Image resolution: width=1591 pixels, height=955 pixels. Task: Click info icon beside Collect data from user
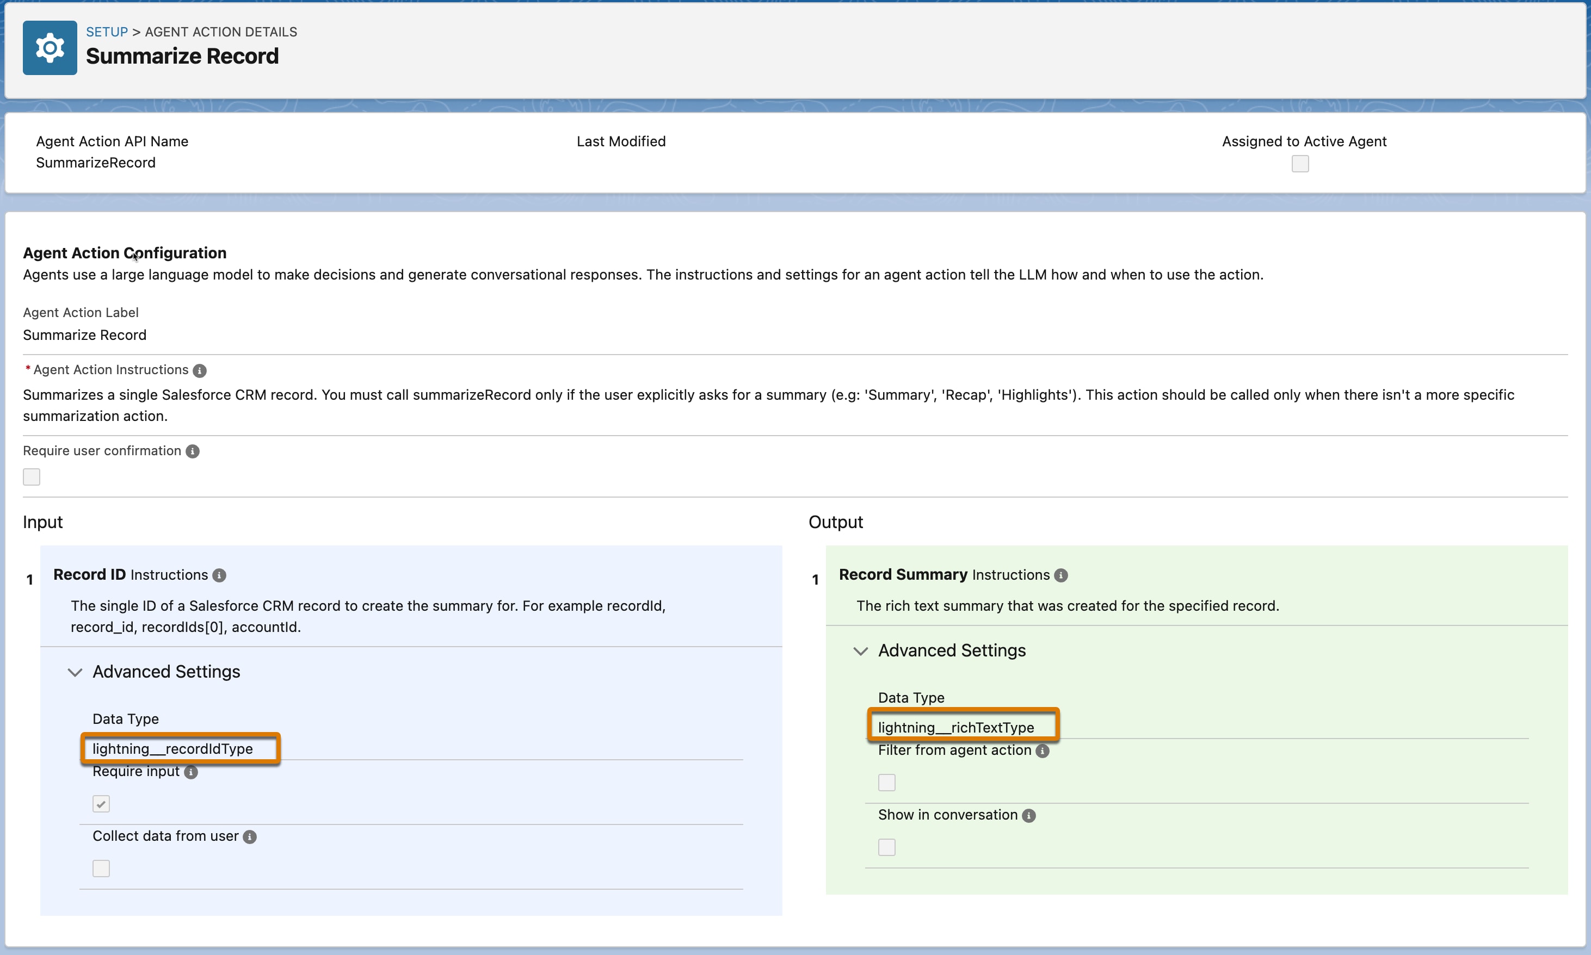250,836
